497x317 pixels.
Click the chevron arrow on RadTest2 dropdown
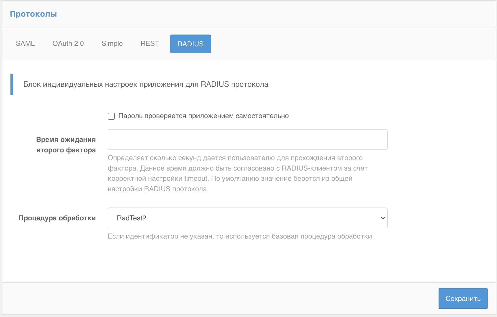click(383, 218)
